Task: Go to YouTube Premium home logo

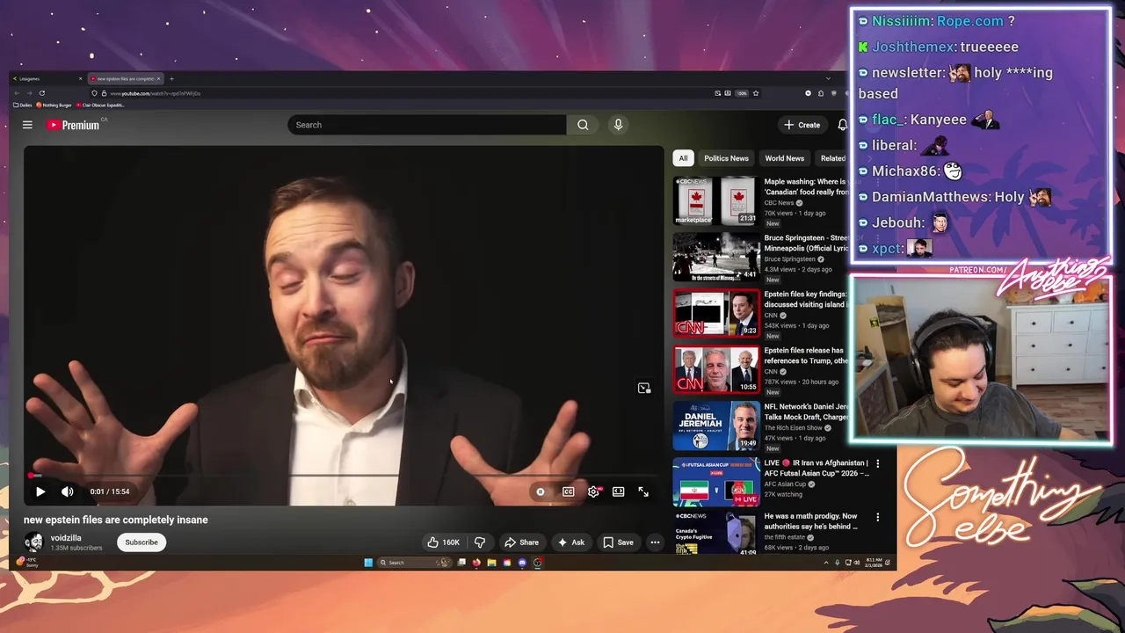Action: 74,125
